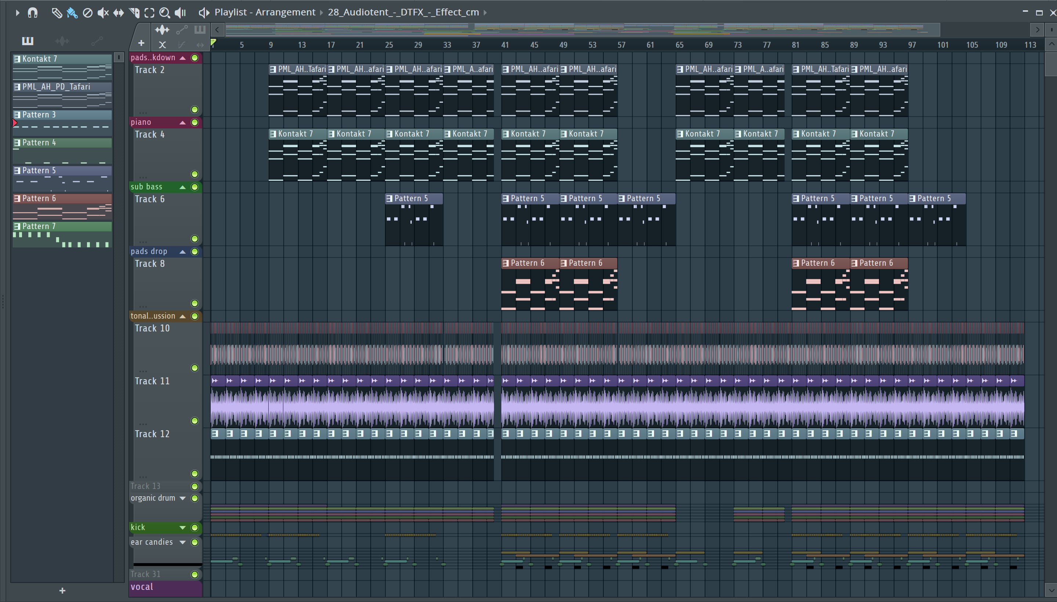Click the Playlist - Arrangement title
Image resolution: width=1057 pixels, height=602 pixels.
(265, 12)
